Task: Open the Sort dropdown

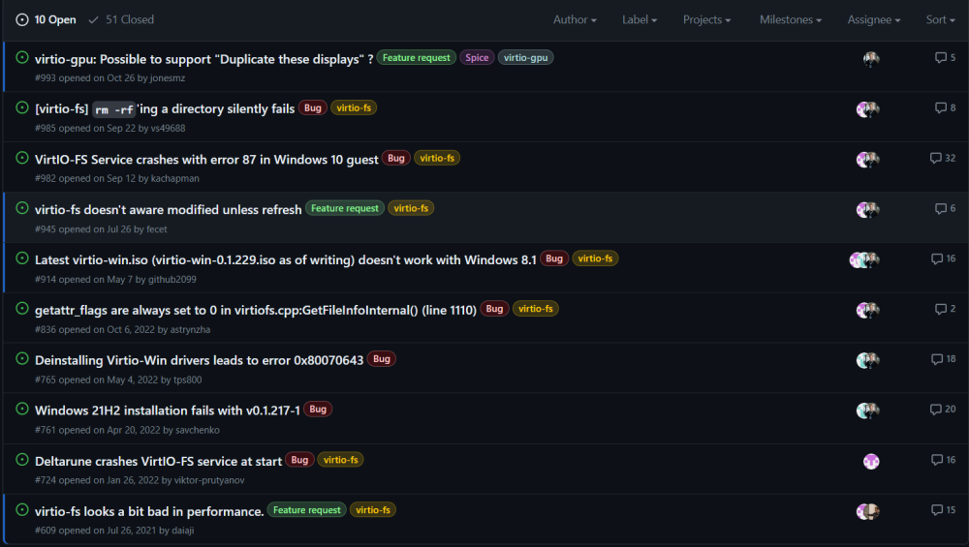Action: [x=940, y=19]
